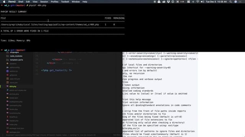Open the Apple menu
This screenshot has height=137, width=245.
pos(4,2)
